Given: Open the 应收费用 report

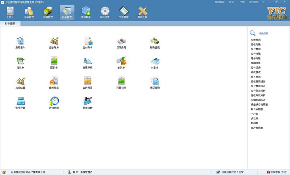Looking at the screenshot, I should click(256, 40).
